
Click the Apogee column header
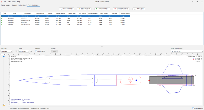[x=50, y=14]
